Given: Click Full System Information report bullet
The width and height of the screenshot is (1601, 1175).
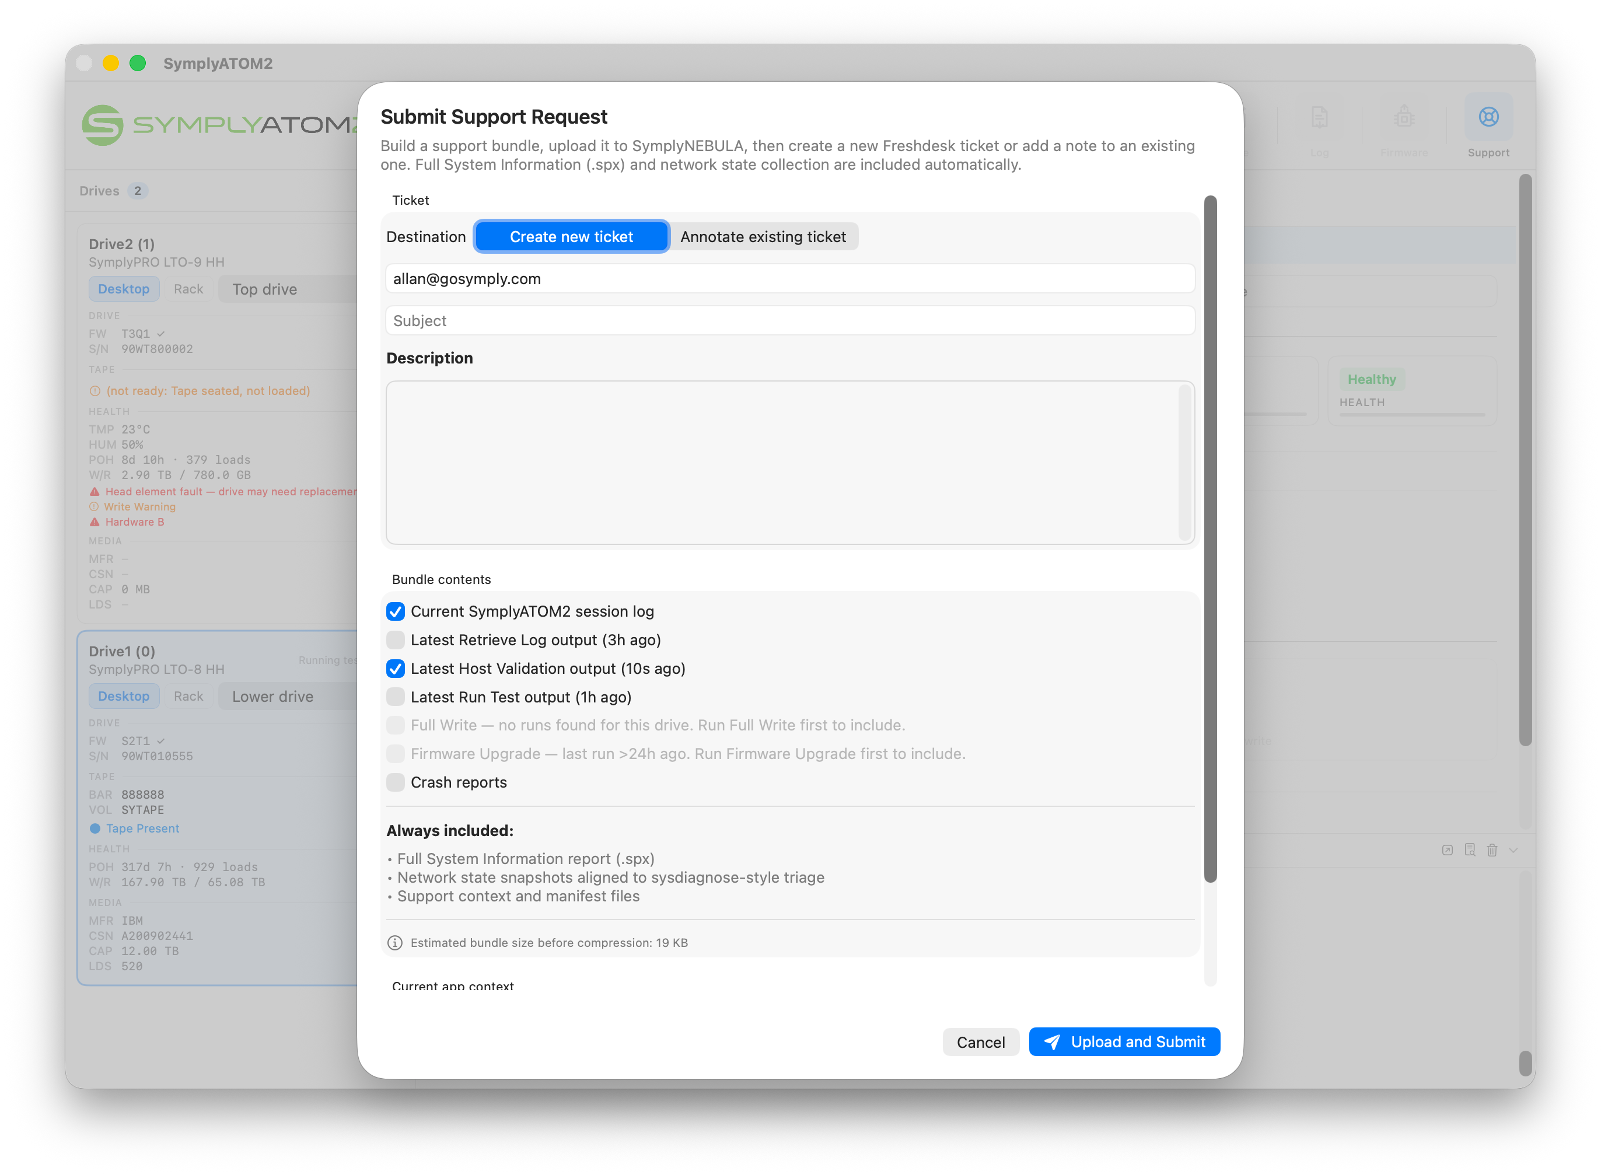Looking at the screenshot, I should pos(526,858).
